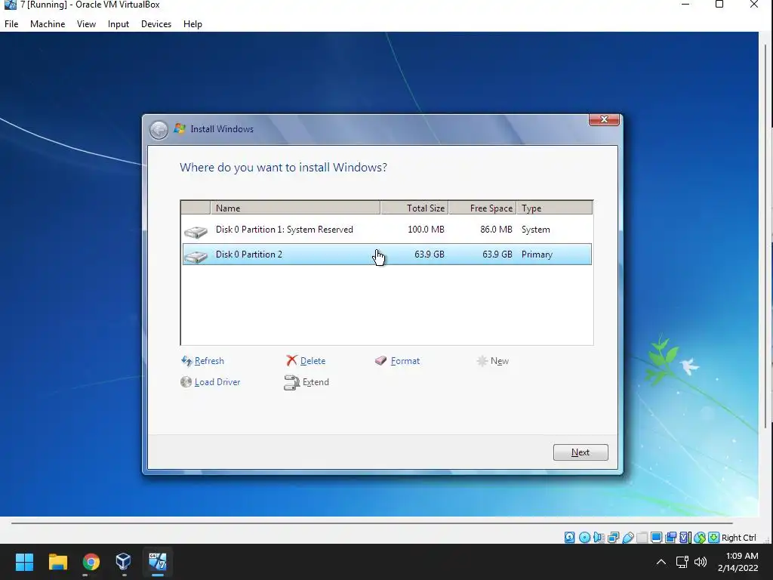Click the Extend link

click(x=316, y=382)
